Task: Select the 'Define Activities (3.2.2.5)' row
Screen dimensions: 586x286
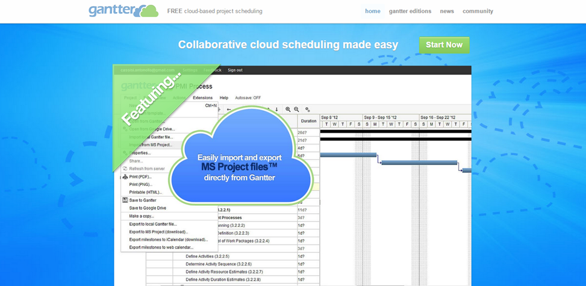Action: [233, 256]
